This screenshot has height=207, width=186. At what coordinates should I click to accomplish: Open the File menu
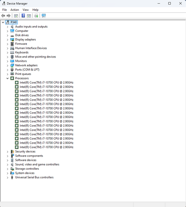[5, 10]
